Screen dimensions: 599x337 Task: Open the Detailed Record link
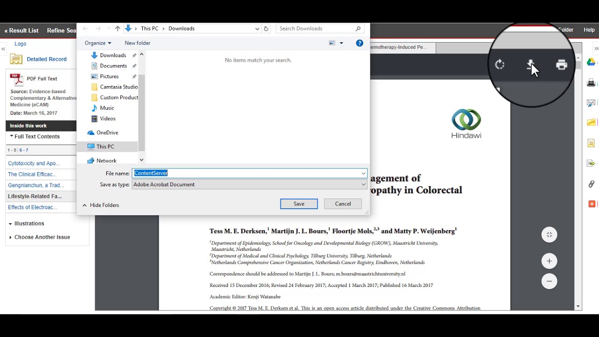point(47,59)
